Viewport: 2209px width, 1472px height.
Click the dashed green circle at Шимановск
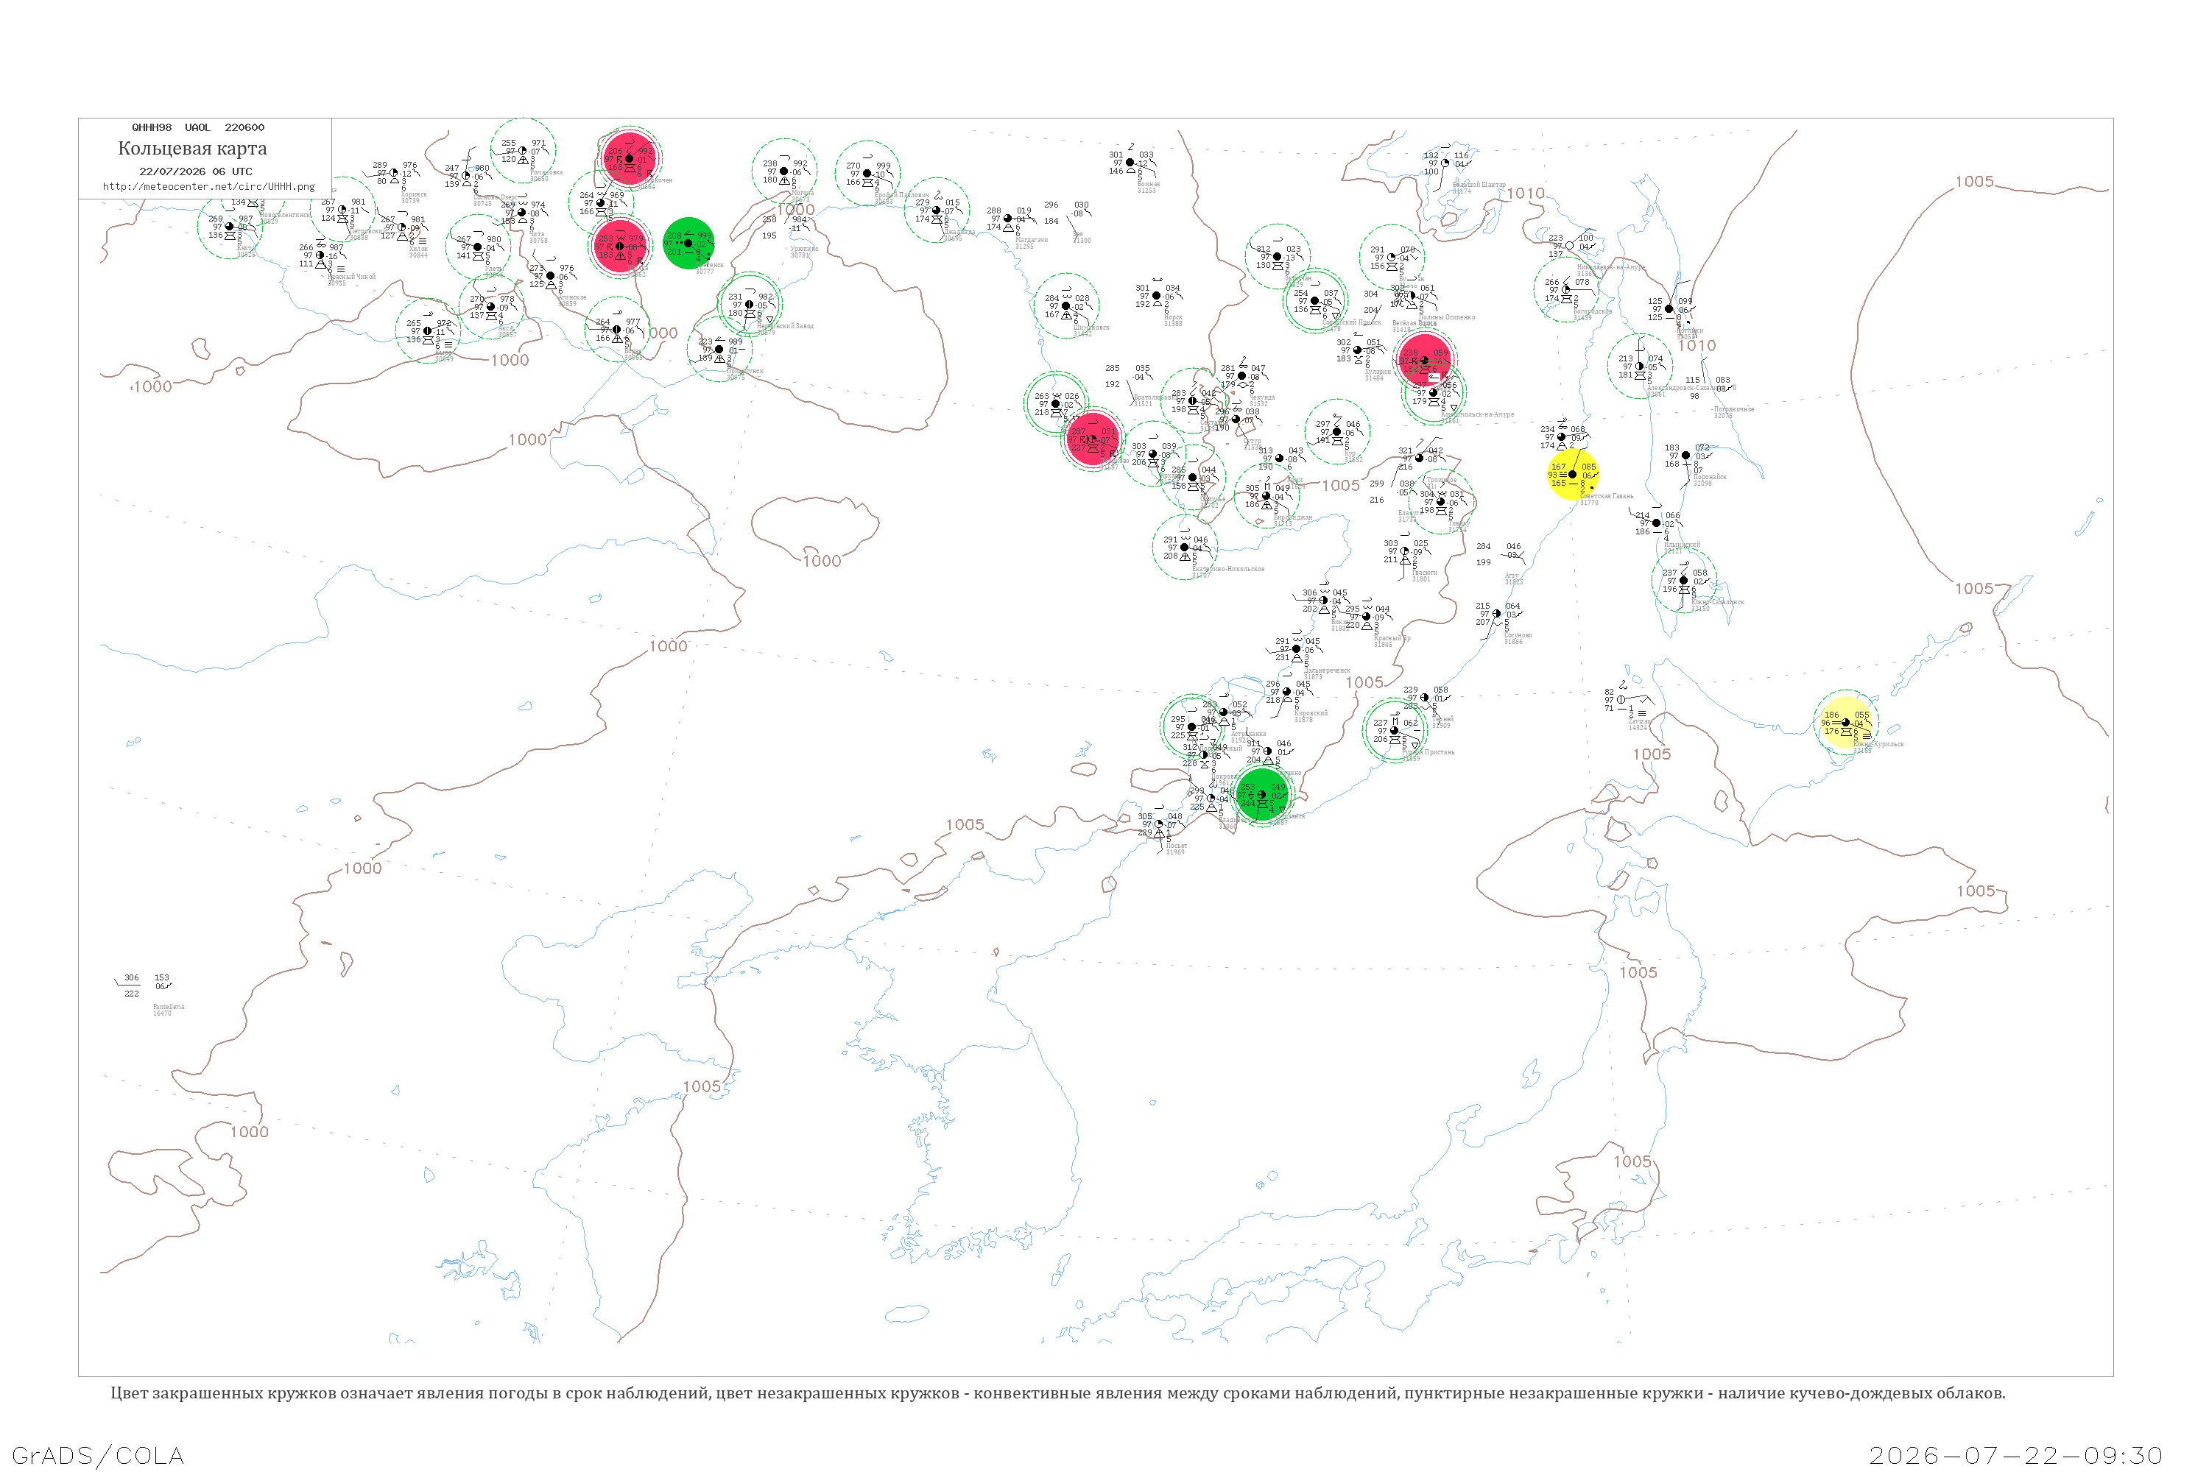(1066, 306)
